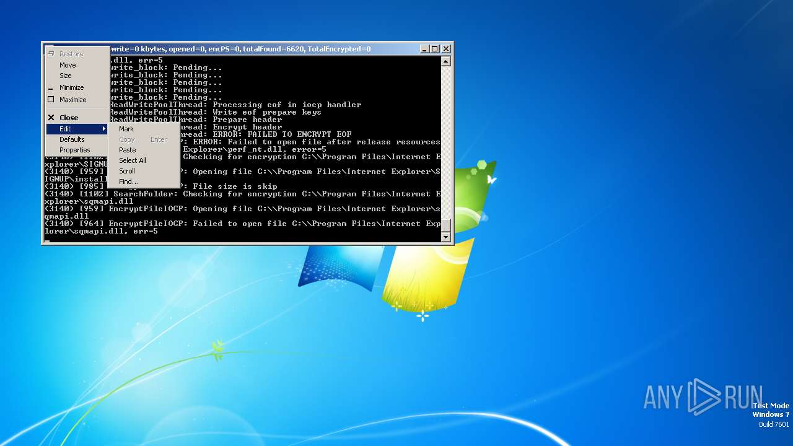Click the minimize icon beside Minimize

coord(51,89)
